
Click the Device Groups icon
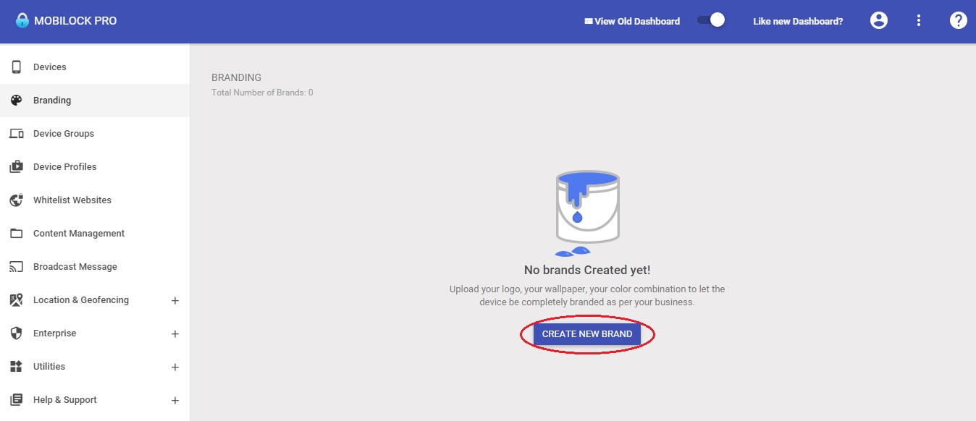click(16, 134)
